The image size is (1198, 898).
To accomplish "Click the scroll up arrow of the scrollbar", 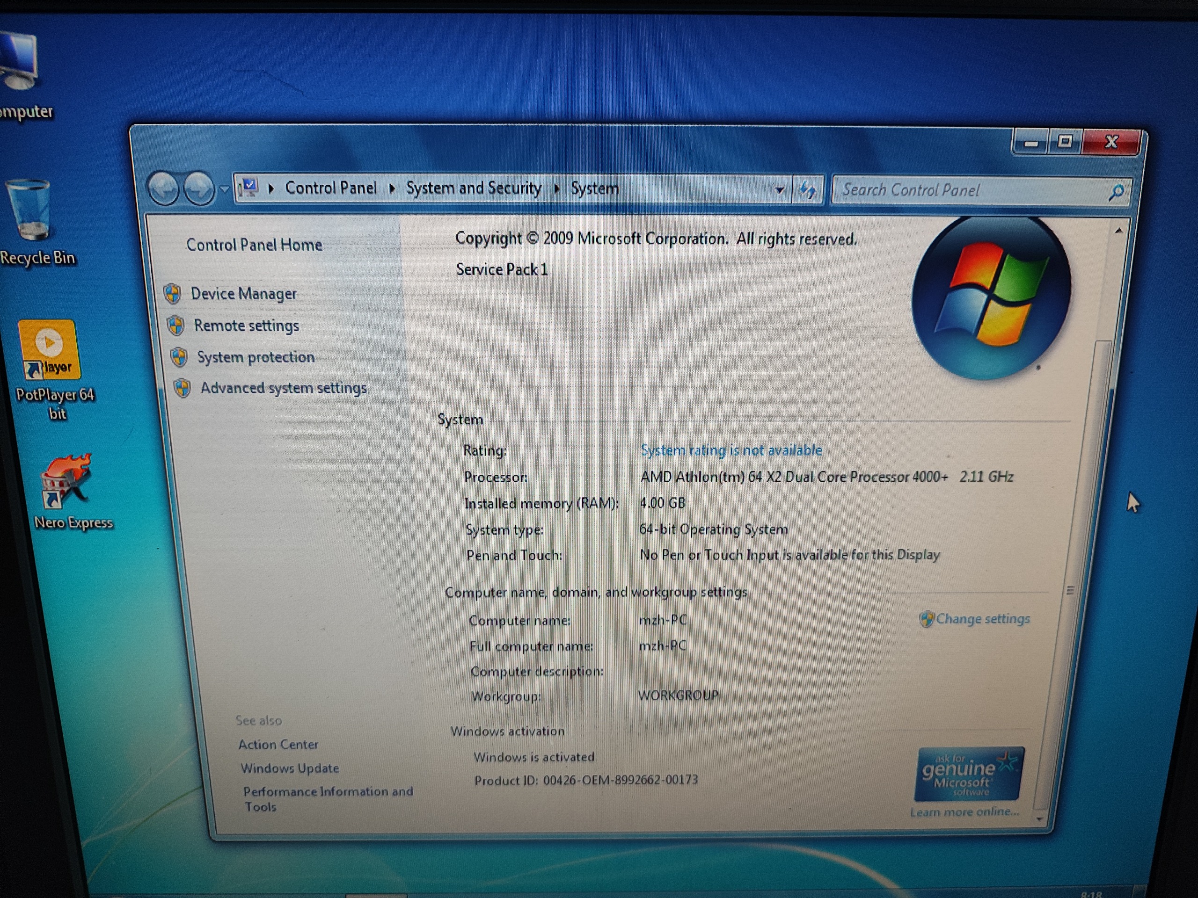I will (x=1118, y=231).
